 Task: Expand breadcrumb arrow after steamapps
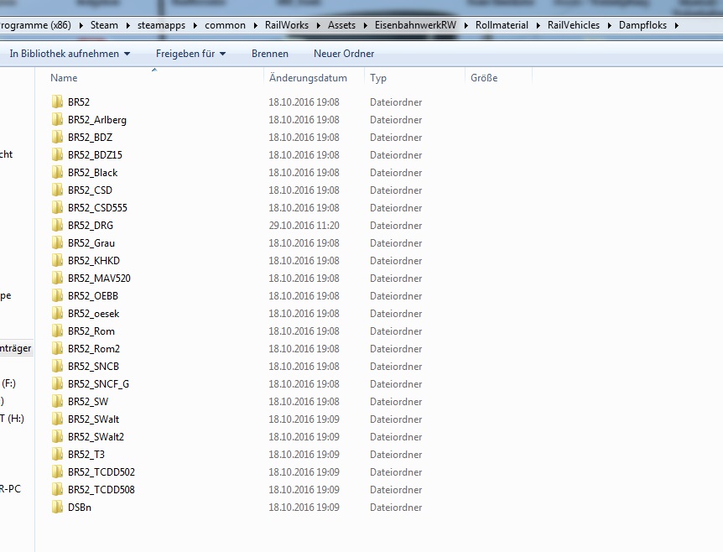[x=195, y=25]
